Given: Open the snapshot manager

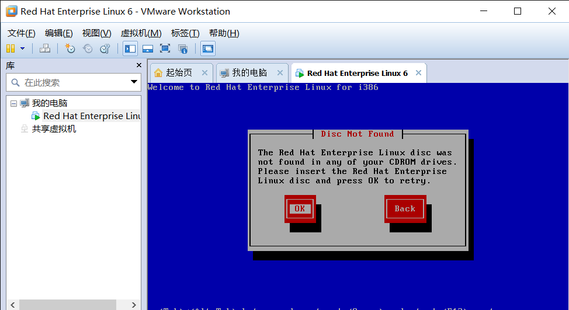Looking at the screenshot, I should pyautogui.click(x=105, y=48).
